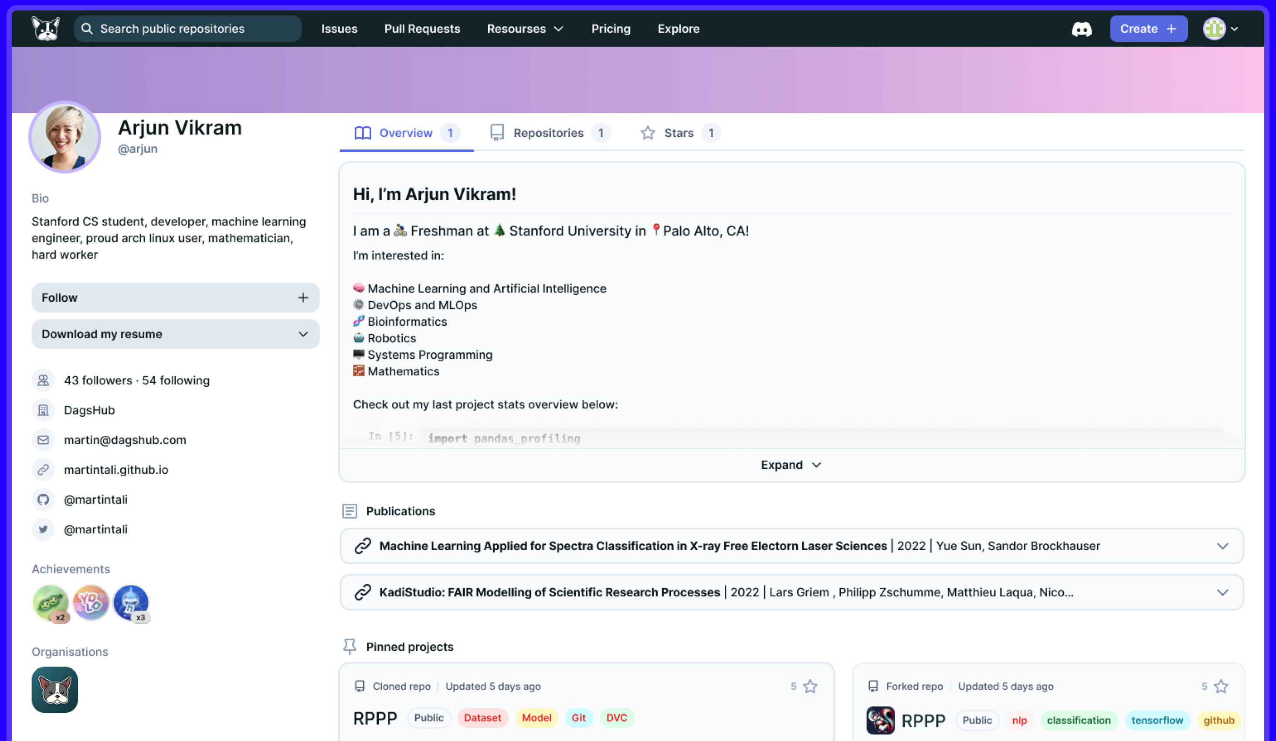Open the Discord icon link
1276x741 pixels.
coord(1082,29)
